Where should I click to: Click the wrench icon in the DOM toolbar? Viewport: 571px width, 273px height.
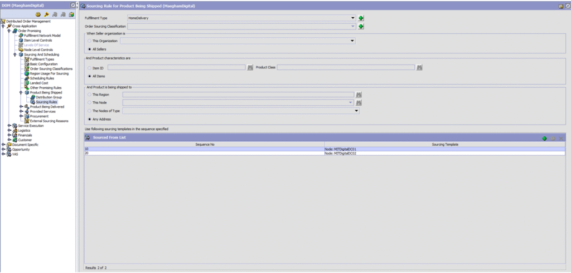click(46, 14)
